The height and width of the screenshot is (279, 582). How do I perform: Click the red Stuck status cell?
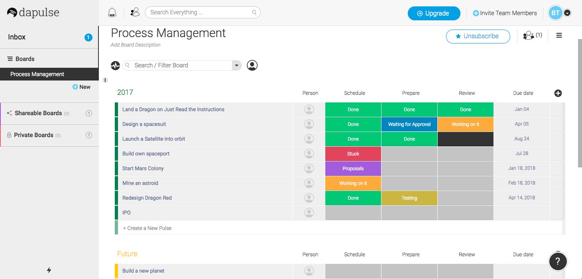[x=353, y=154]
